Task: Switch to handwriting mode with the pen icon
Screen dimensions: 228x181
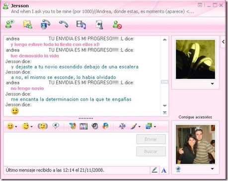Action: click(154, 170)
